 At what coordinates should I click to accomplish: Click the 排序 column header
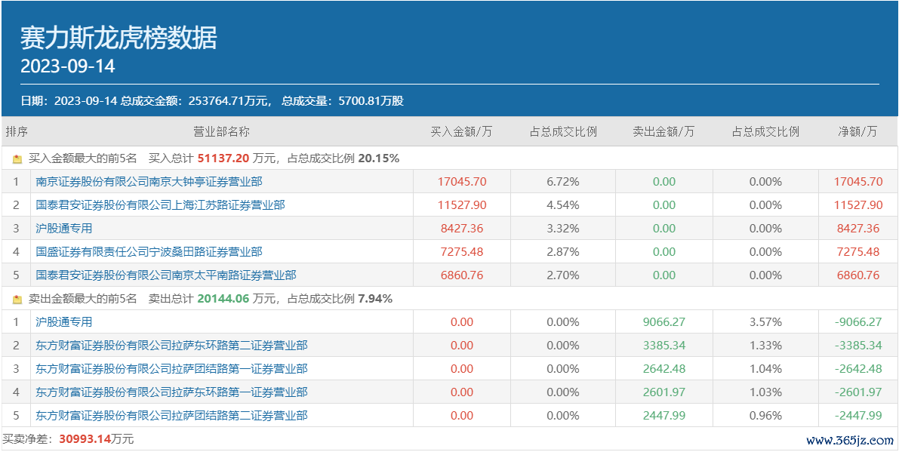point(17,132)
